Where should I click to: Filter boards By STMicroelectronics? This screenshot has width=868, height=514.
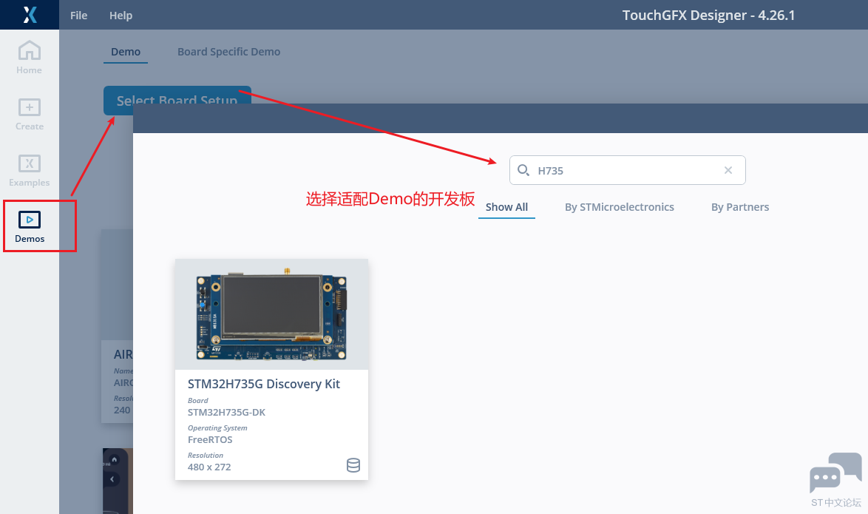tap(620, 207)
